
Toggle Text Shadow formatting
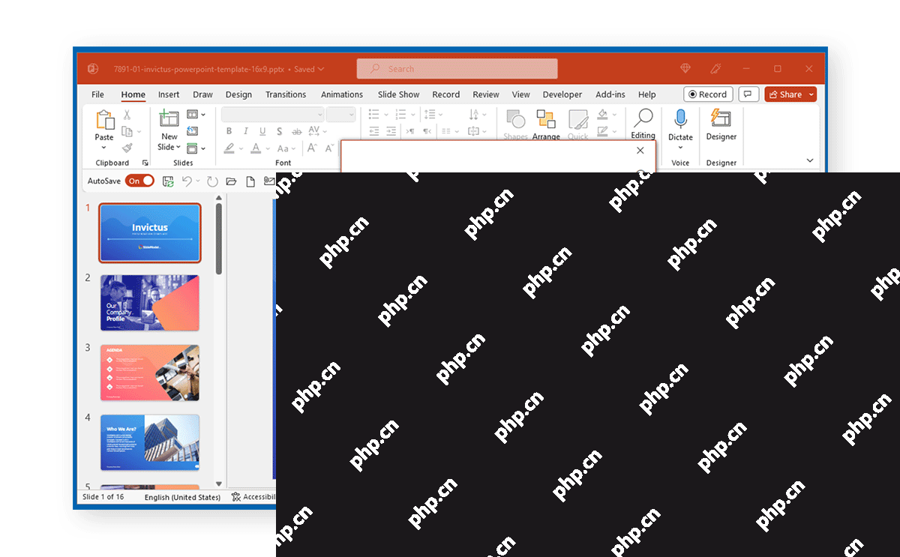coord(280,131)
